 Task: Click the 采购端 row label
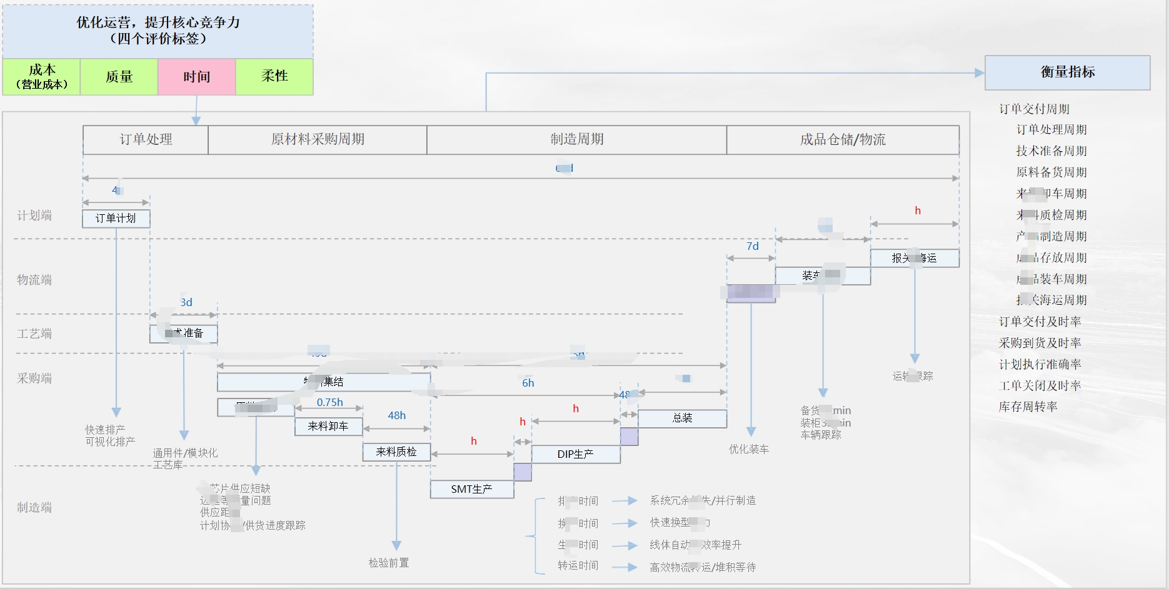tap(34, 379)
